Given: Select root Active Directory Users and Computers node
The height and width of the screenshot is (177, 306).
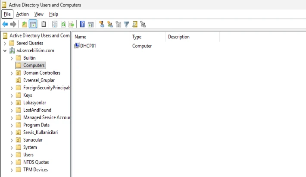Looking at the screenshot, I should (40, 35).
